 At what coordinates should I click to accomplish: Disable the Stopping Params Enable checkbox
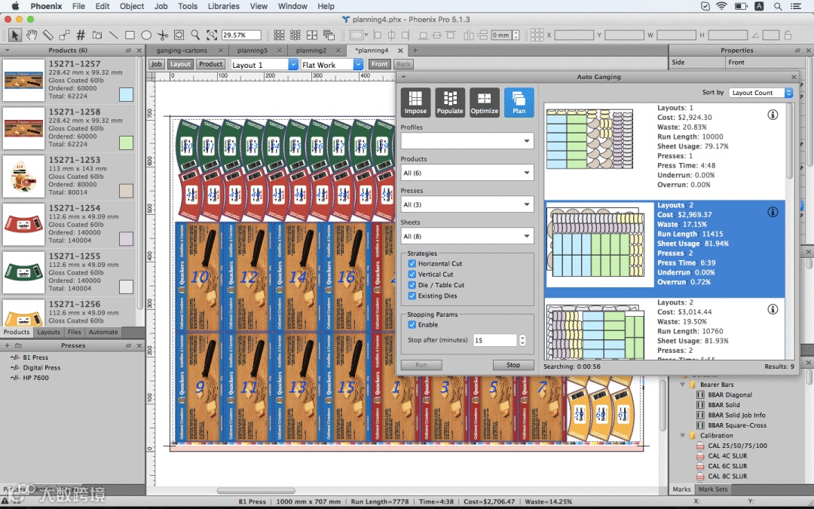(412, 325)
